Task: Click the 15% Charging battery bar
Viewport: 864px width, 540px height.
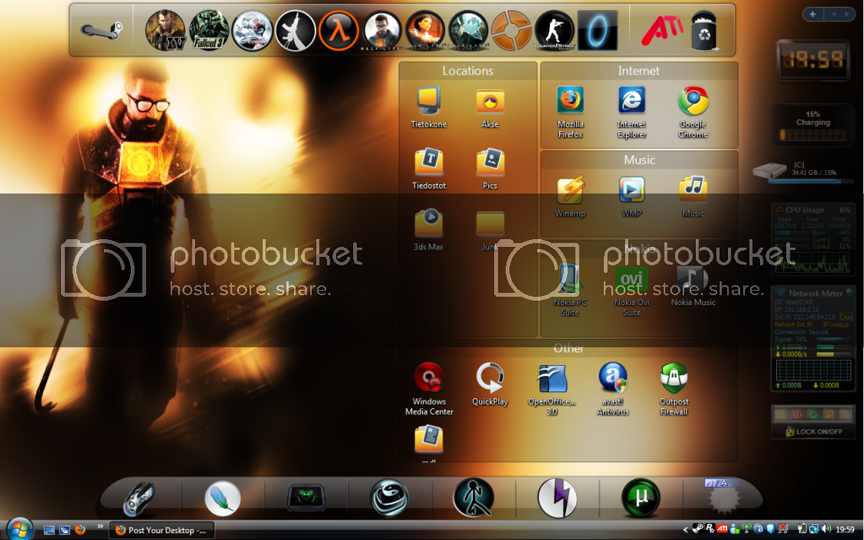Action: coord(812,134)
